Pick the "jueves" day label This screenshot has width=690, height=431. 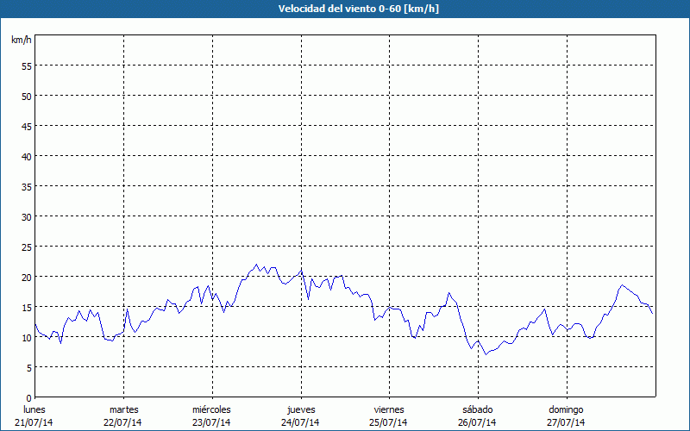(300, 409)
